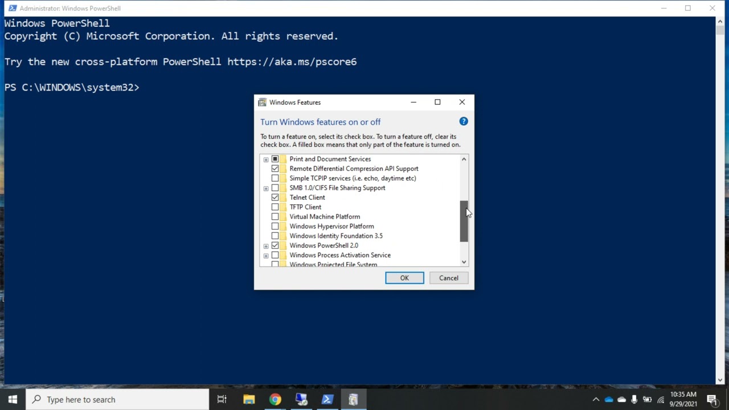
Task: Uncheck Remote Differential Compression API Support
Action: click(x=275, y=169)
